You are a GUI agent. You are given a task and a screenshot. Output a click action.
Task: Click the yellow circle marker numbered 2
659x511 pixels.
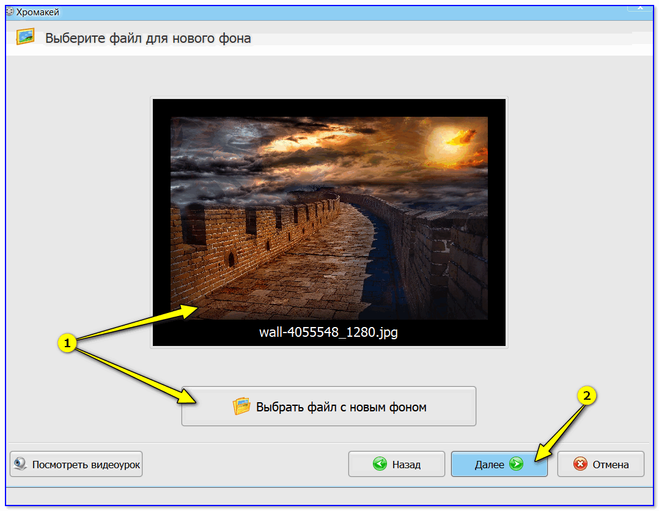click(x=587, y=396)
